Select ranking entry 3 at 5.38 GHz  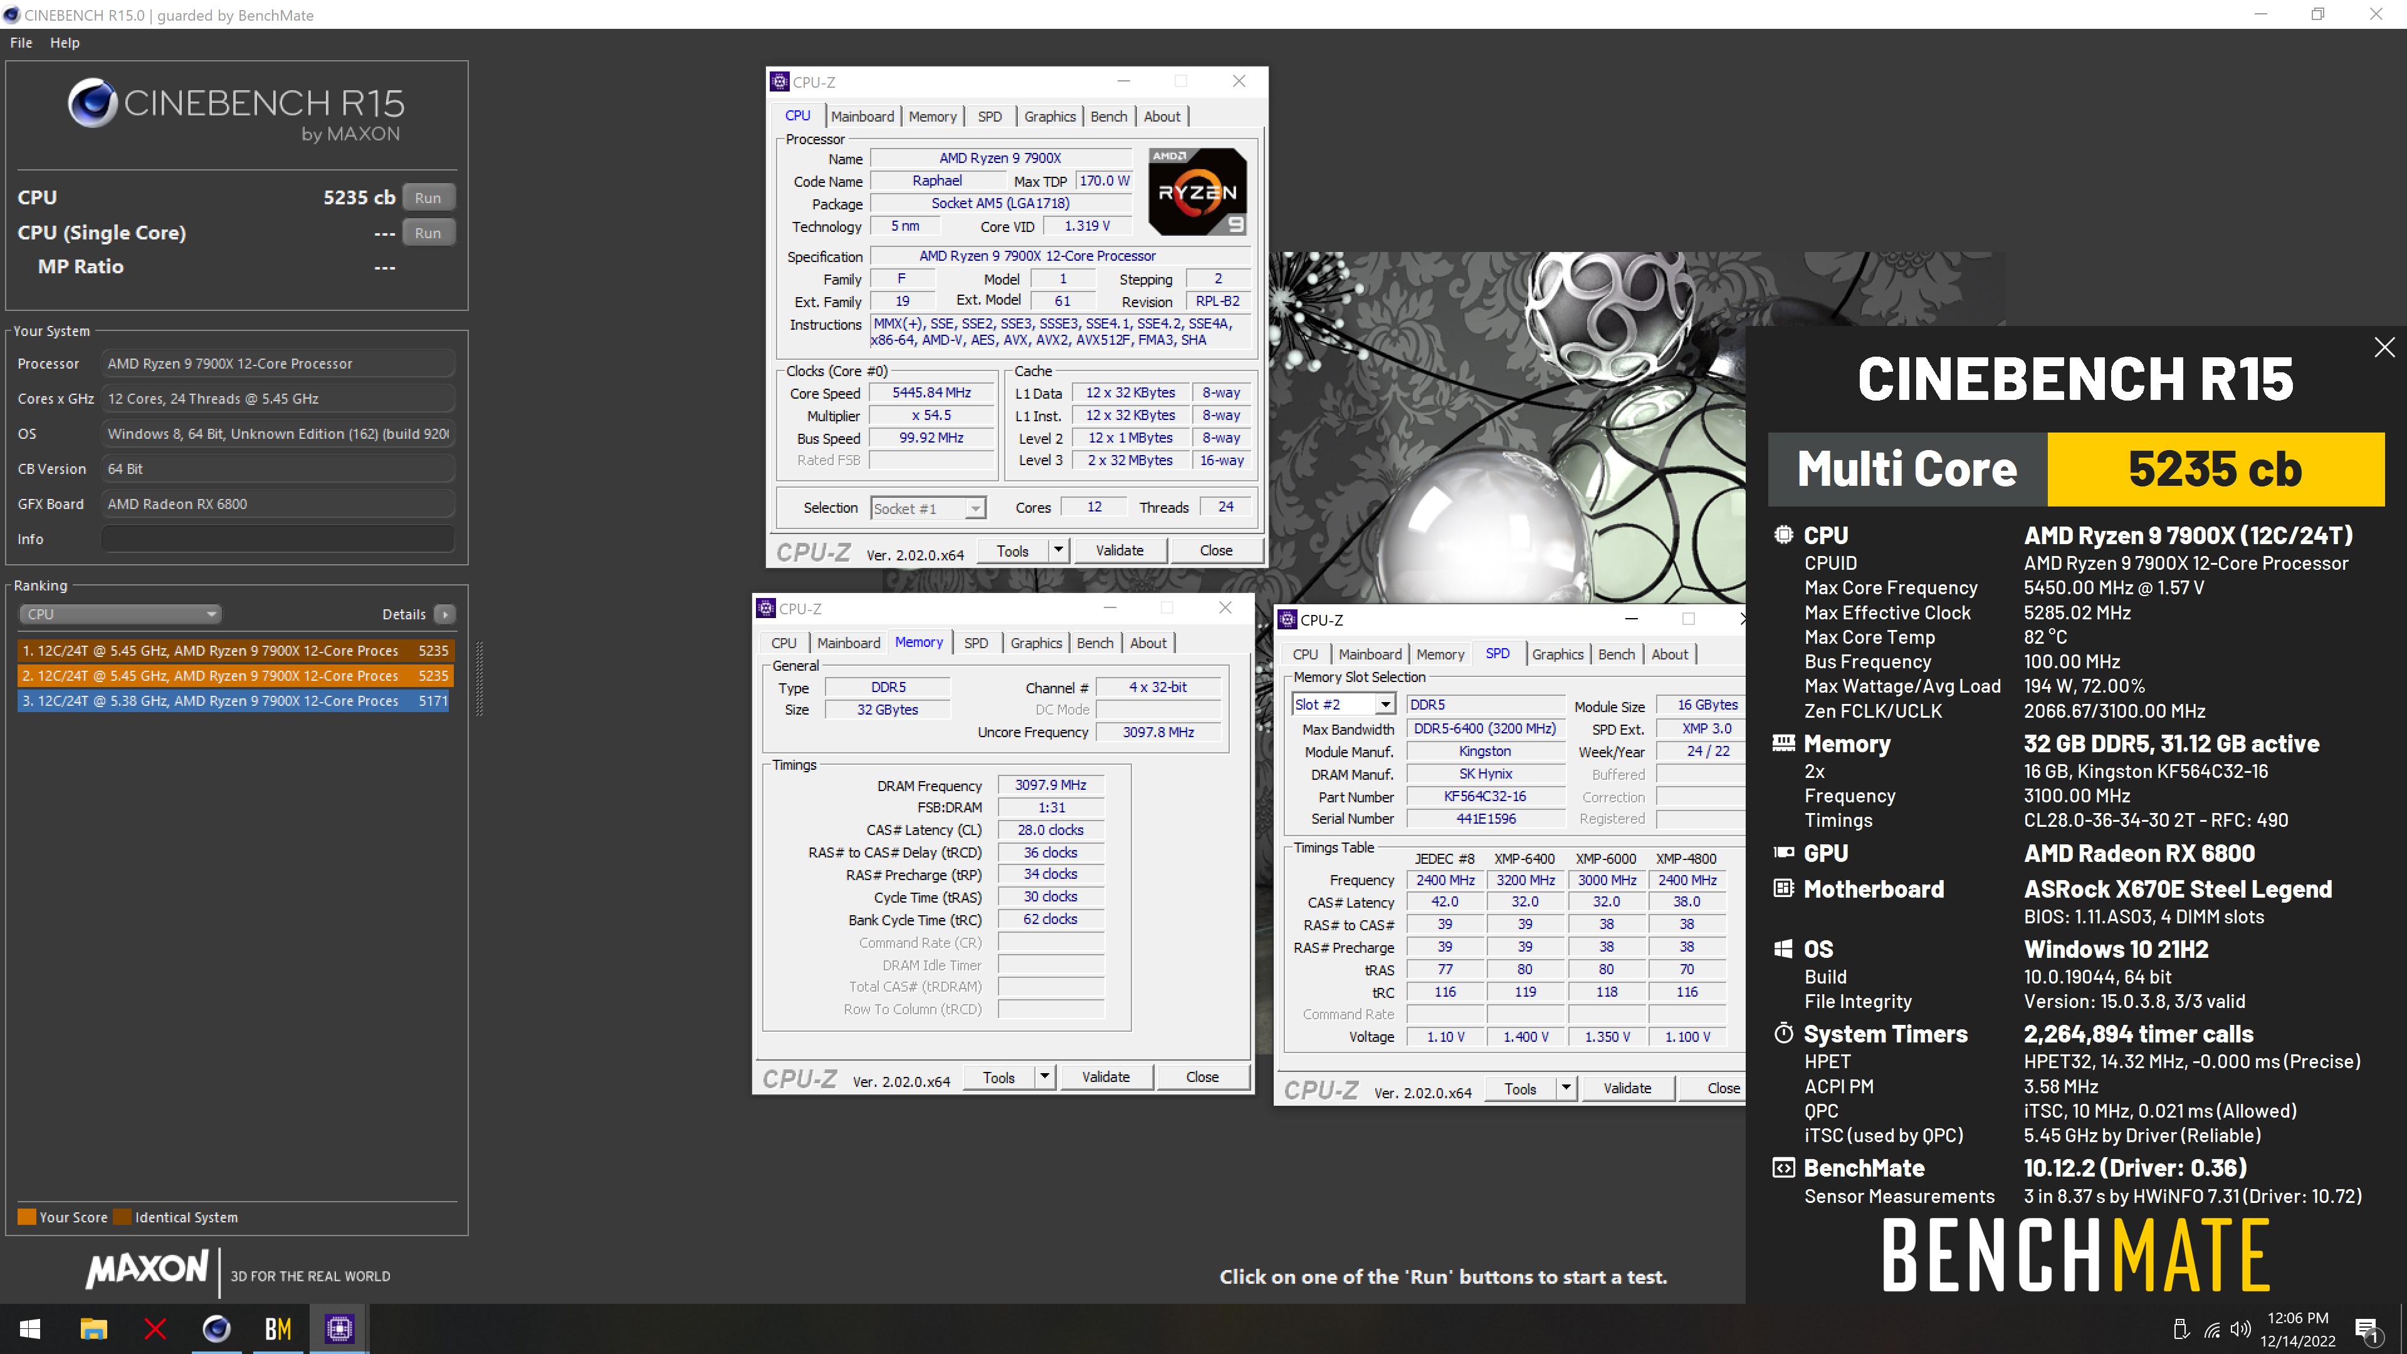(x=234, y=701)
